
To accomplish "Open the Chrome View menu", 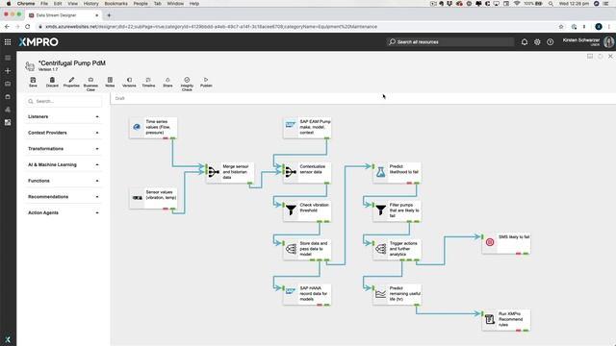I will pos(73,4).
